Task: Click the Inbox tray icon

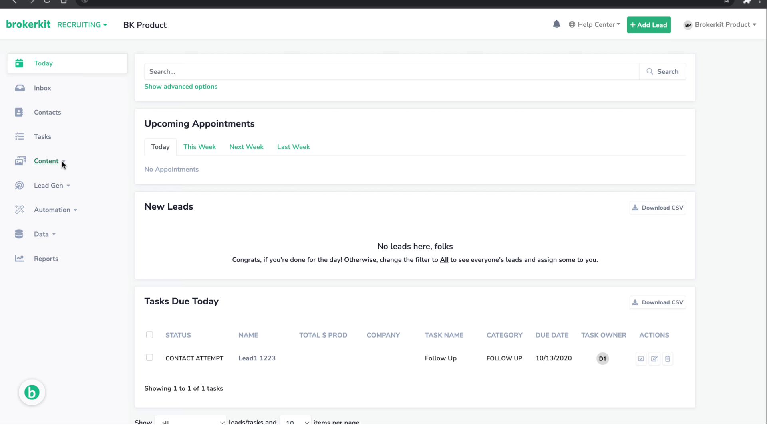Action: coord(20,88)
